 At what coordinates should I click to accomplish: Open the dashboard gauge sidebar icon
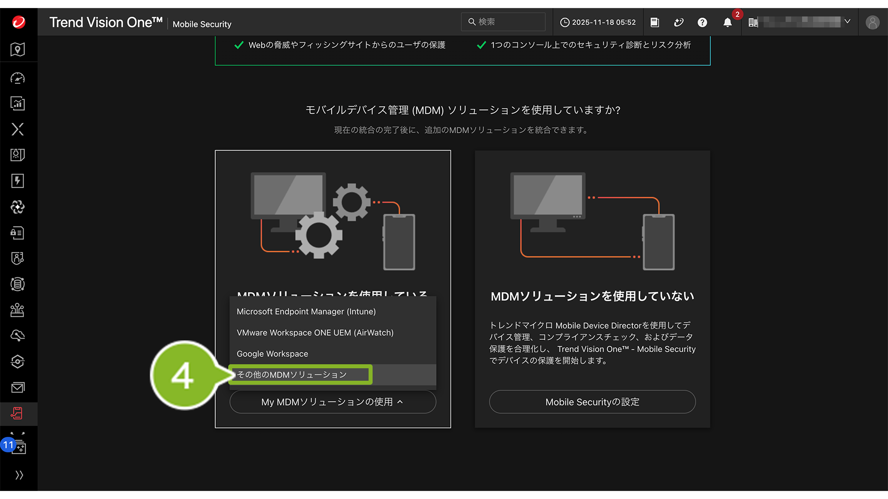click(x=18, y=78)
